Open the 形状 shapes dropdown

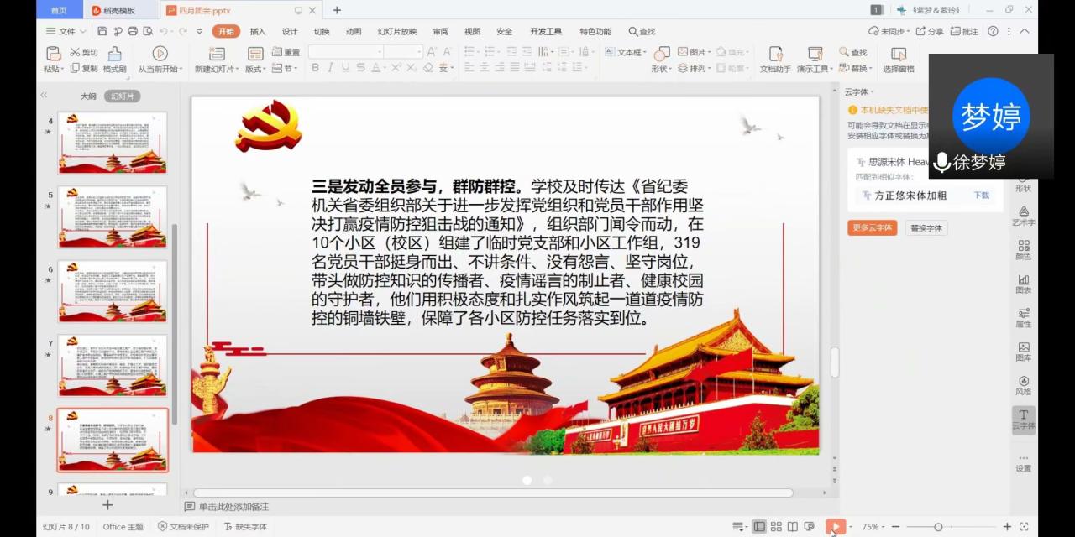661,69
